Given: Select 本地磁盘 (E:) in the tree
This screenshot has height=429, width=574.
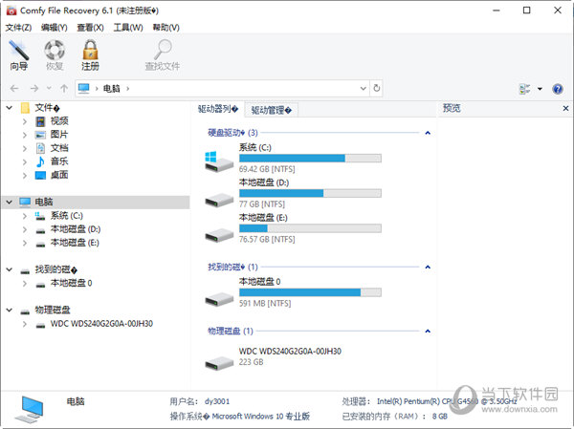Looking at the screenshot, I should pos(75,243).
